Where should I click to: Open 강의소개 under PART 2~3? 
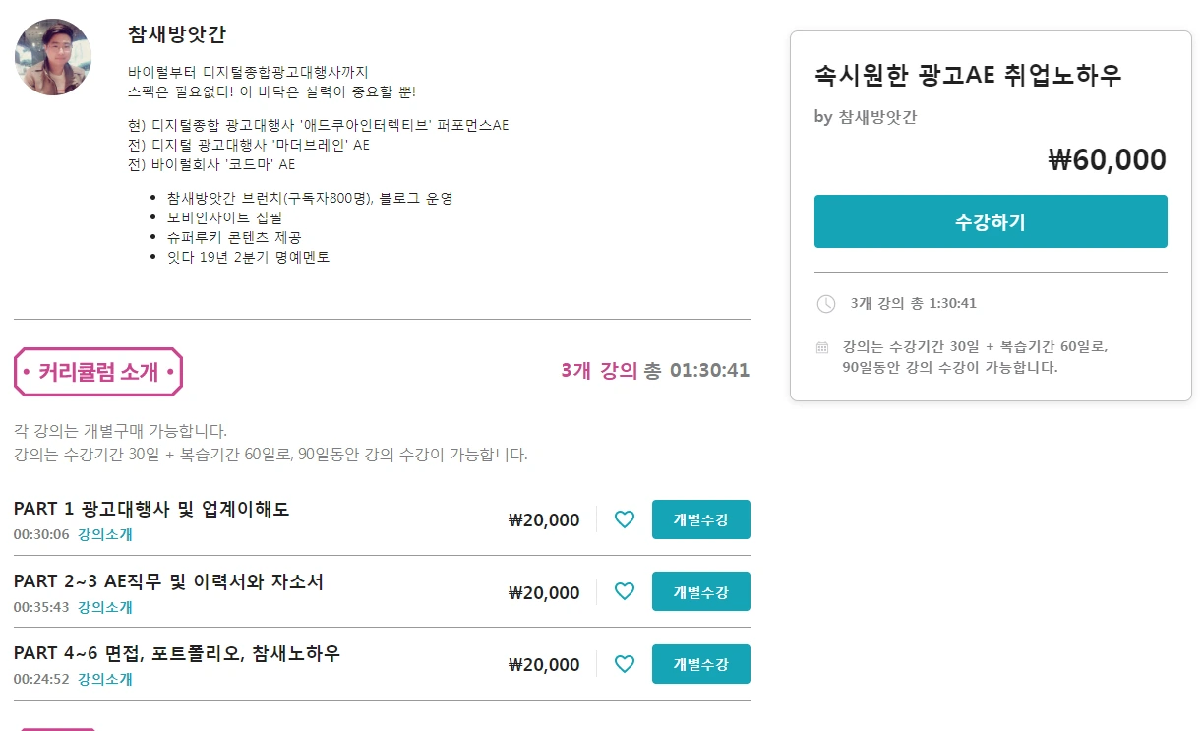coord(103,608)
